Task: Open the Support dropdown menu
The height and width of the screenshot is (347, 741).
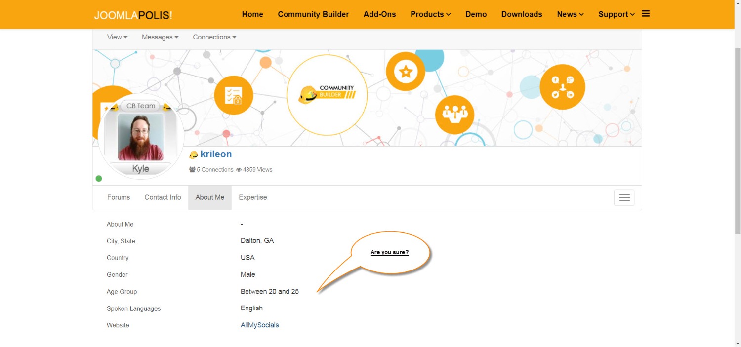Action: coord(617,14)
